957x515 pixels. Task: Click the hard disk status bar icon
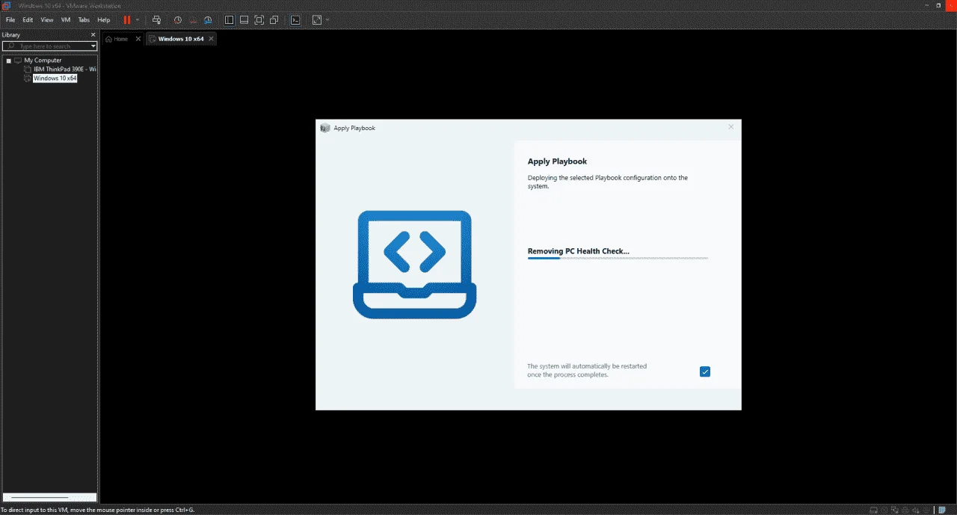pos(873,509)
